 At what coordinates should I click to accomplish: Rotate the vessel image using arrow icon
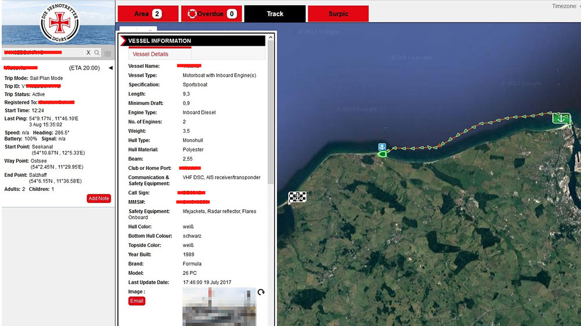click(x=261, y=293)
